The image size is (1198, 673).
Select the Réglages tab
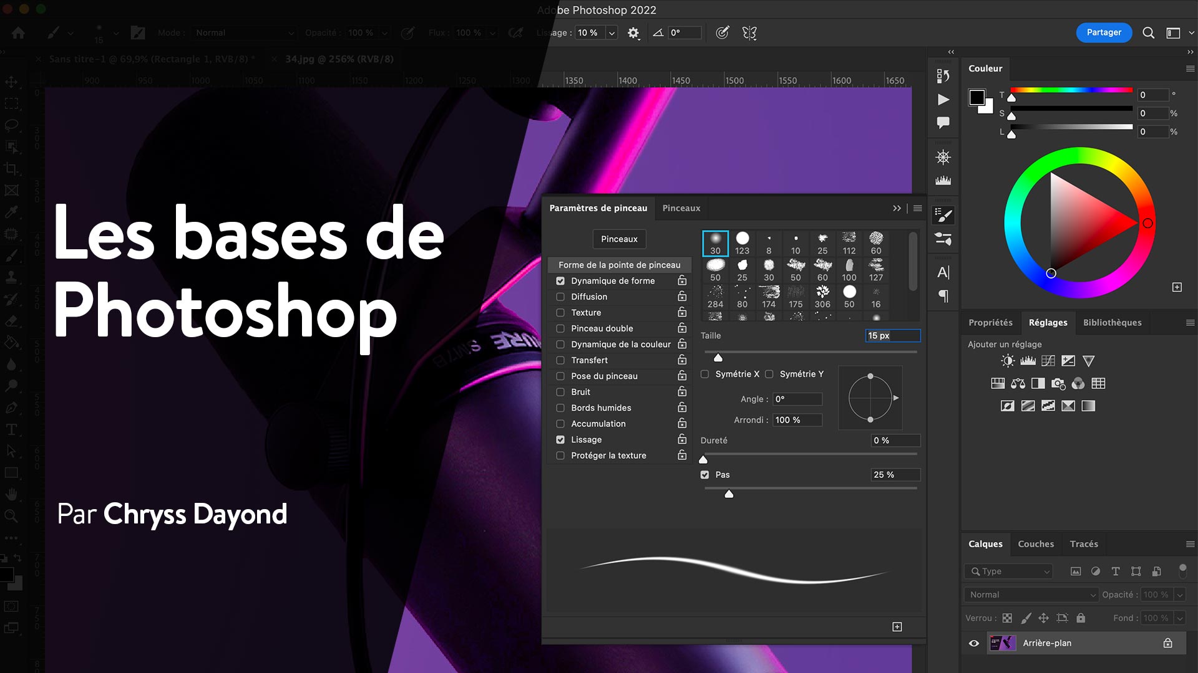[1048, 323]
